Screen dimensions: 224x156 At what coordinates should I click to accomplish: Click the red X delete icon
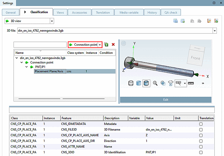(113, 45)
